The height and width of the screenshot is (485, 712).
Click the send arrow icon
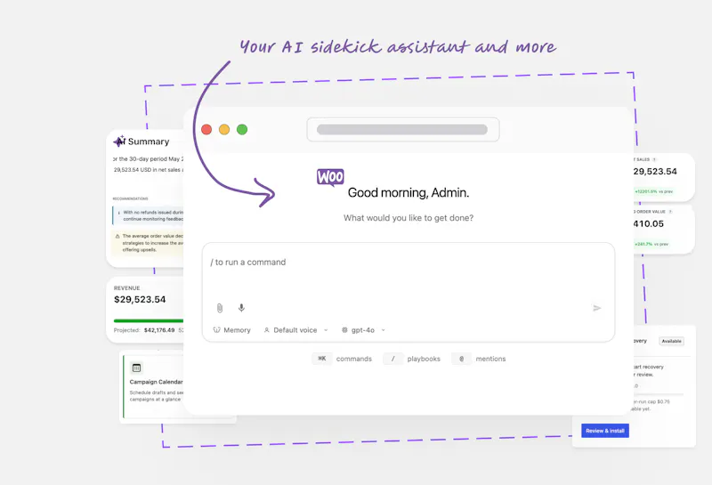[x=597, y=308]
